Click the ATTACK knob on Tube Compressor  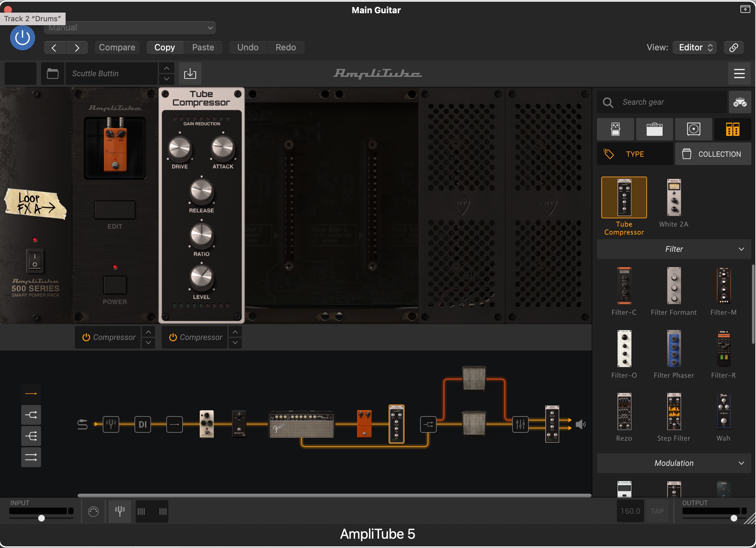[x=223, y=148]
